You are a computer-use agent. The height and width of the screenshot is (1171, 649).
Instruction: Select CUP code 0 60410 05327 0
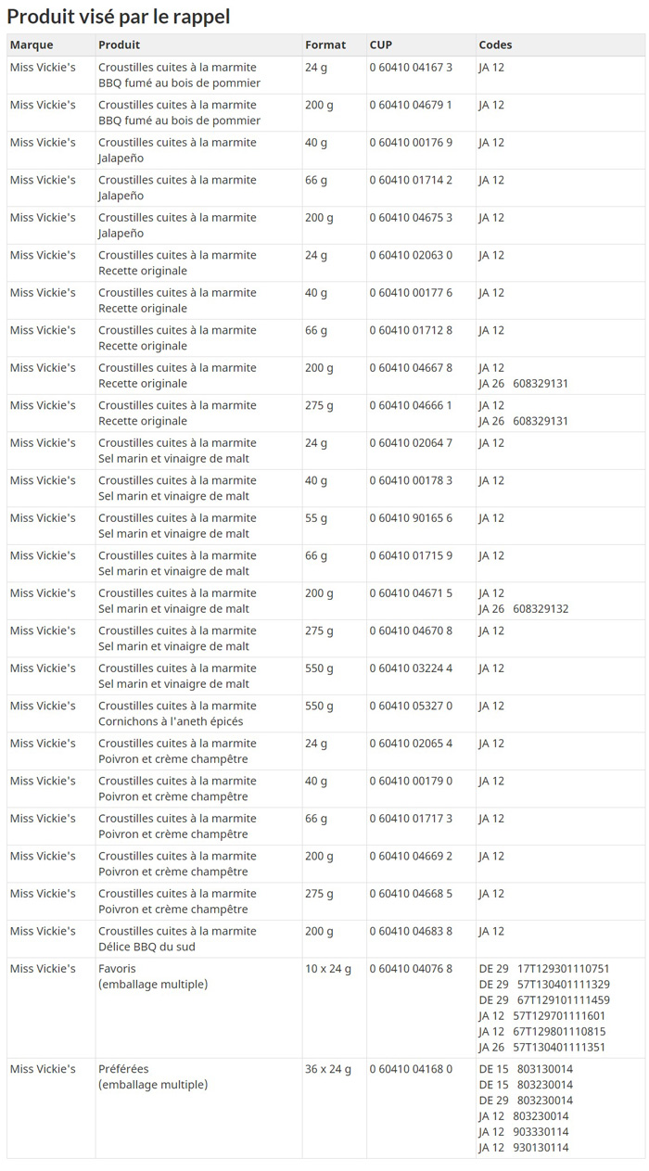(411, 706)
